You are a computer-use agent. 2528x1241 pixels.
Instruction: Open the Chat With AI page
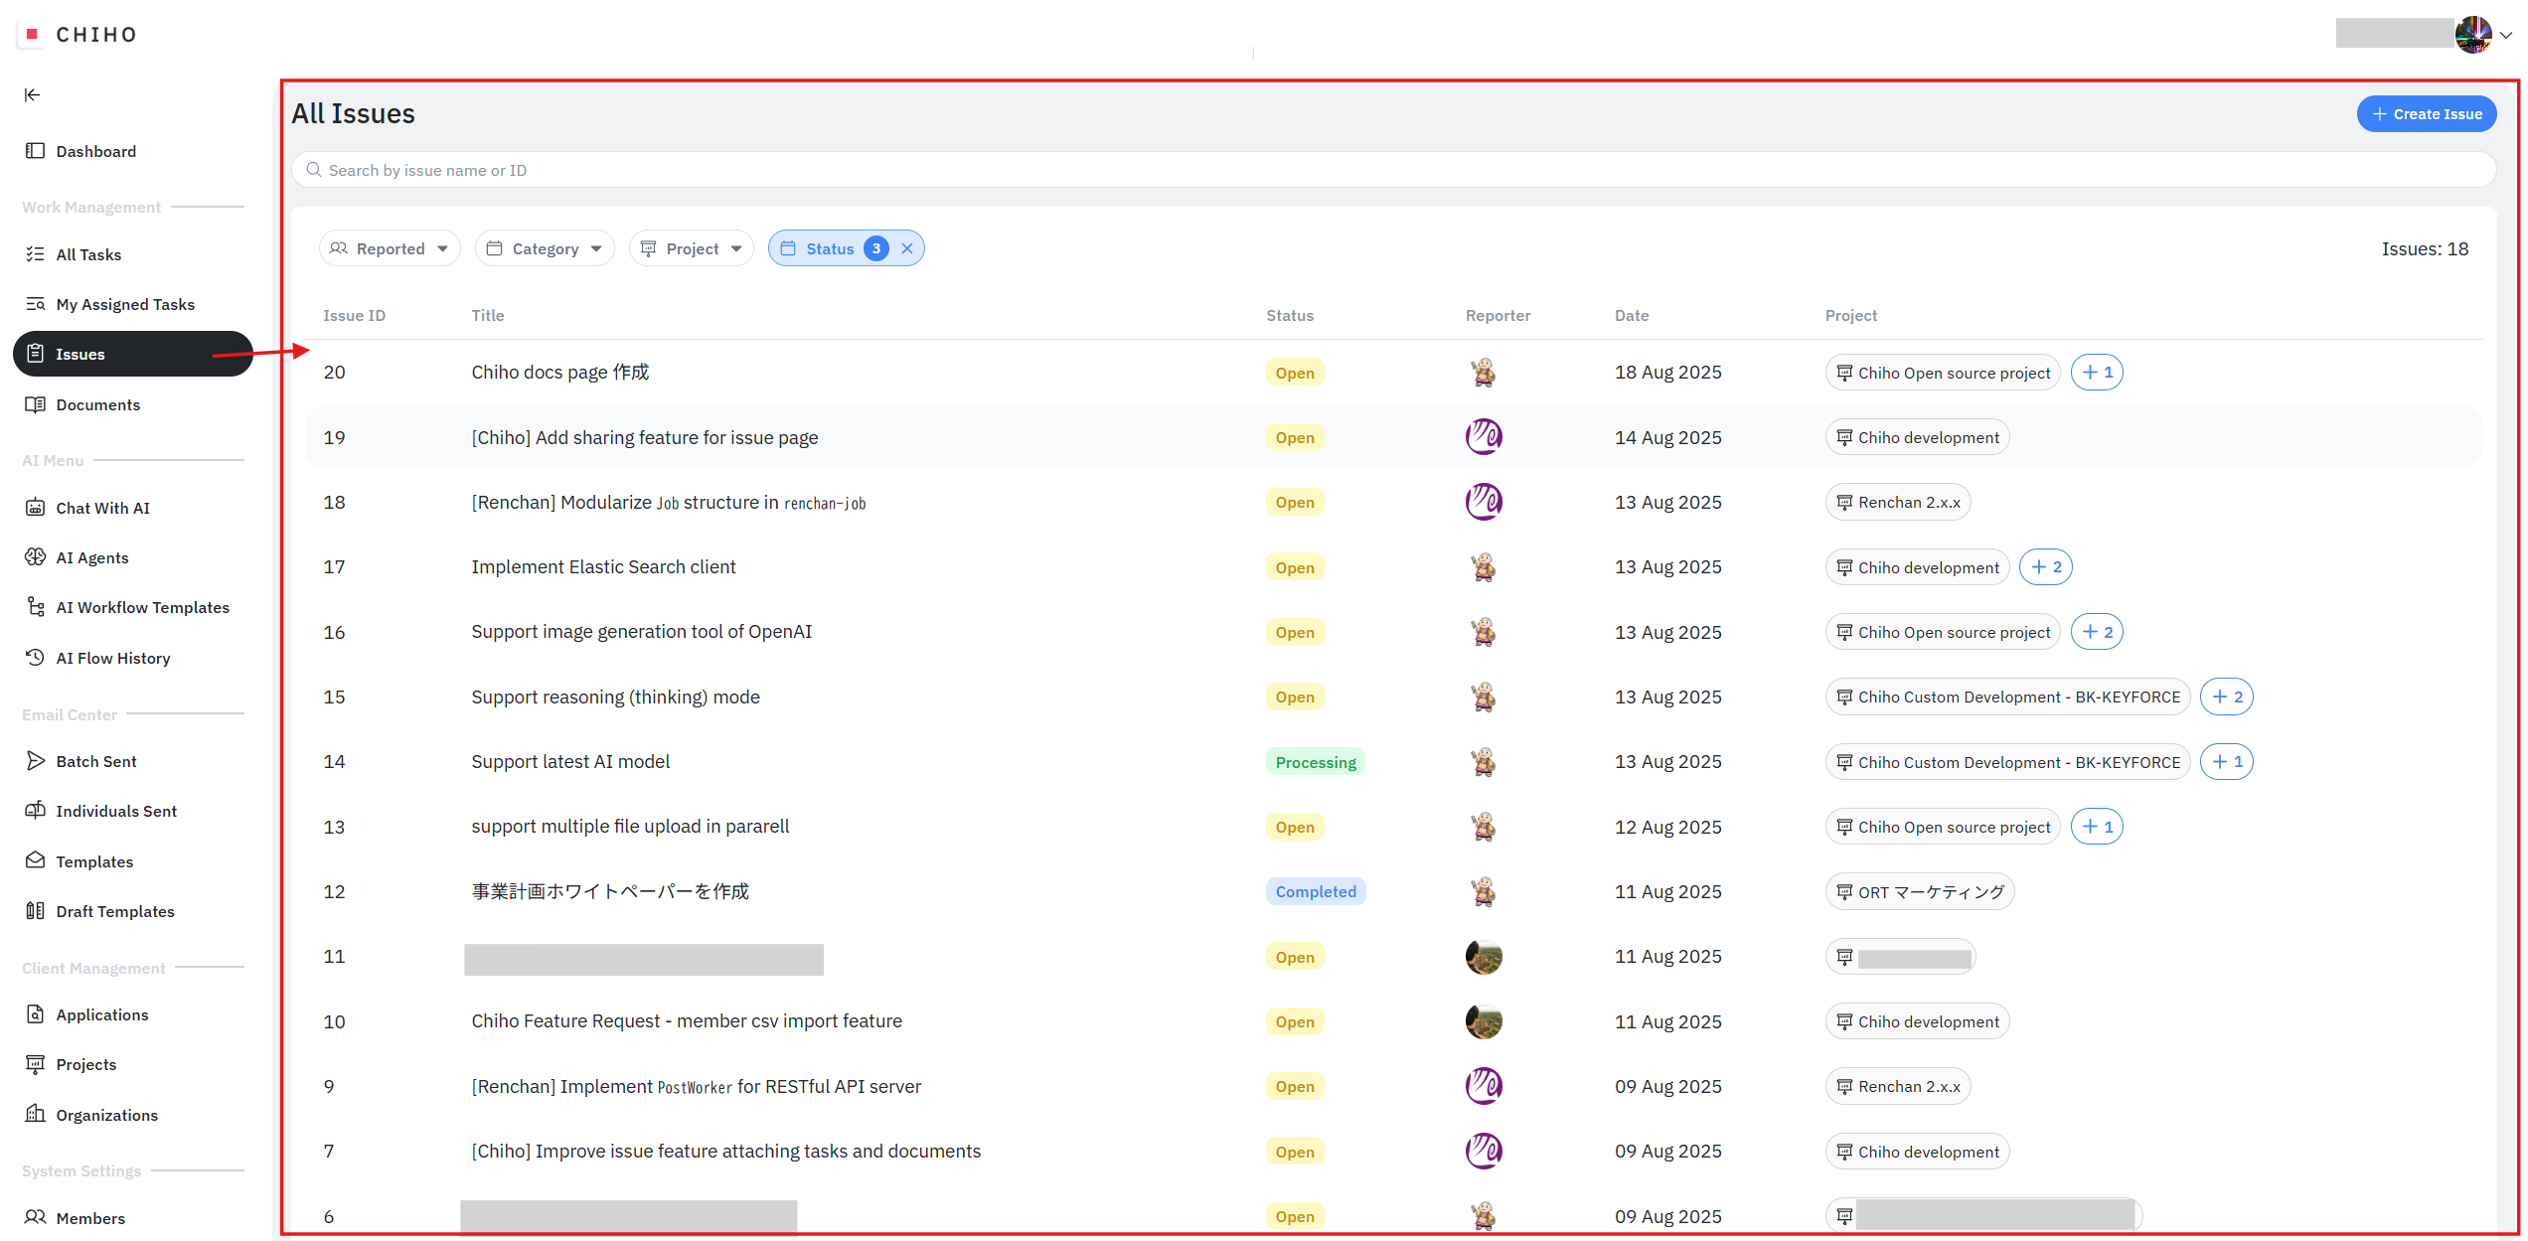(102, 508)
